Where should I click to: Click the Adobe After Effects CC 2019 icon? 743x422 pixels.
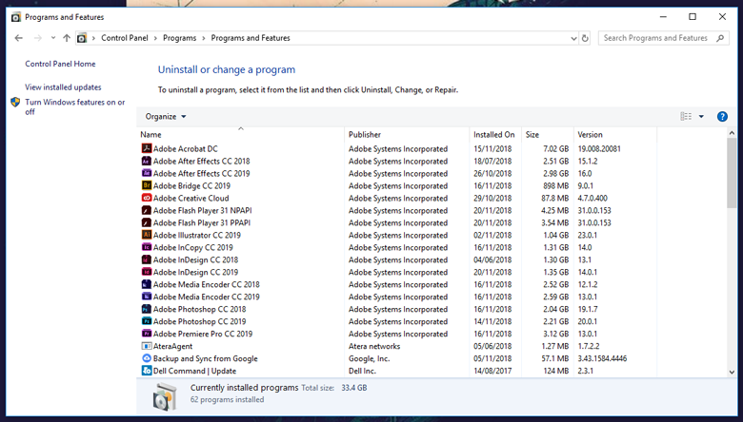[147, 173]
